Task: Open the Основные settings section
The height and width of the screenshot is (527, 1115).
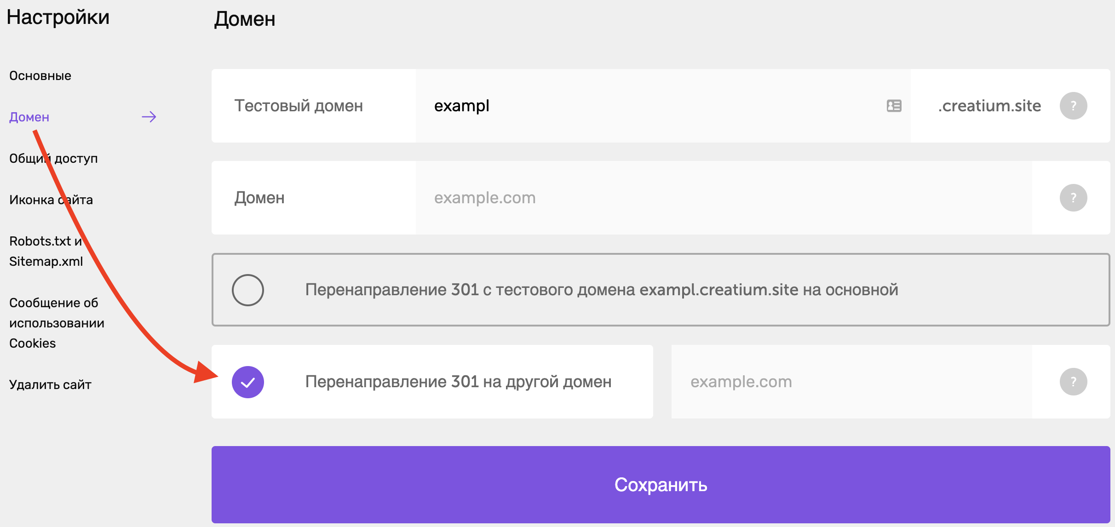Action: click(x=40, y=75)
